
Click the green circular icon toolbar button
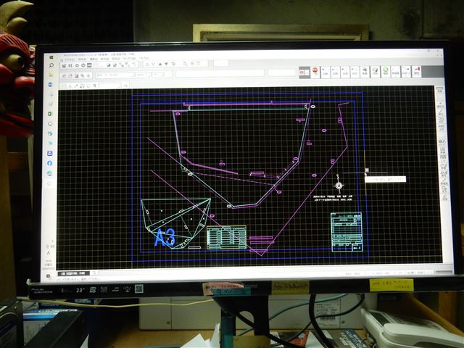click(386, 72)
